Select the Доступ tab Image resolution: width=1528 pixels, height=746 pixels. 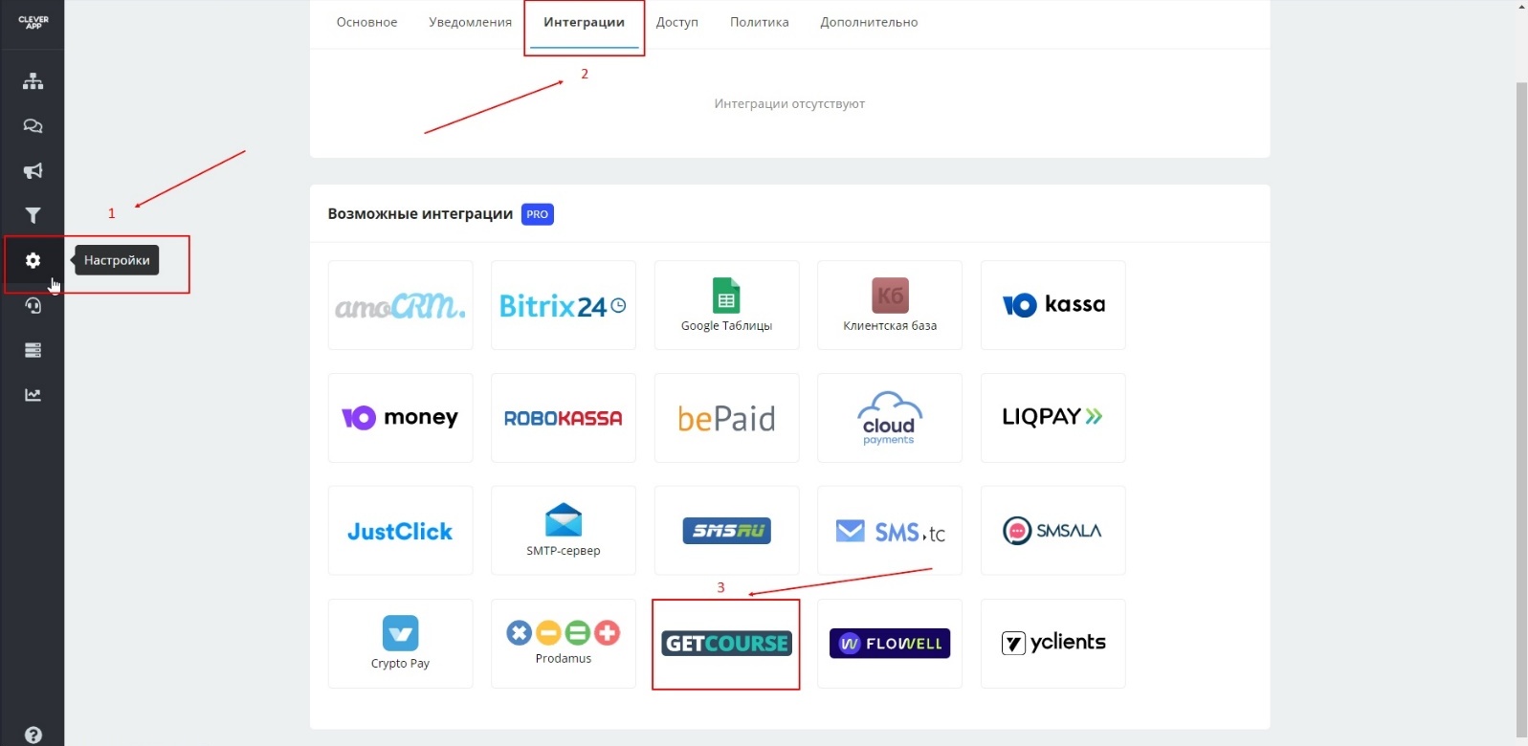click(x=676, y=22)
